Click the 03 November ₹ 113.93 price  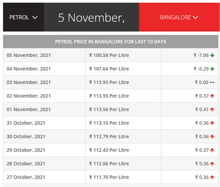click(x=109, y=82)
